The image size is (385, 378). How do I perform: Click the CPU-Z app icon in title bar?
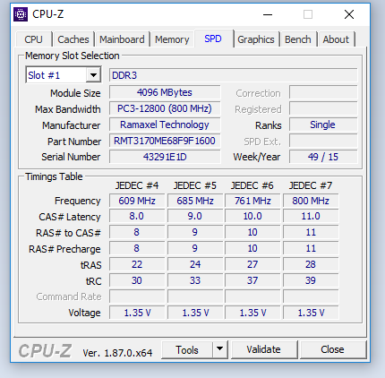(x=21, y=14)
